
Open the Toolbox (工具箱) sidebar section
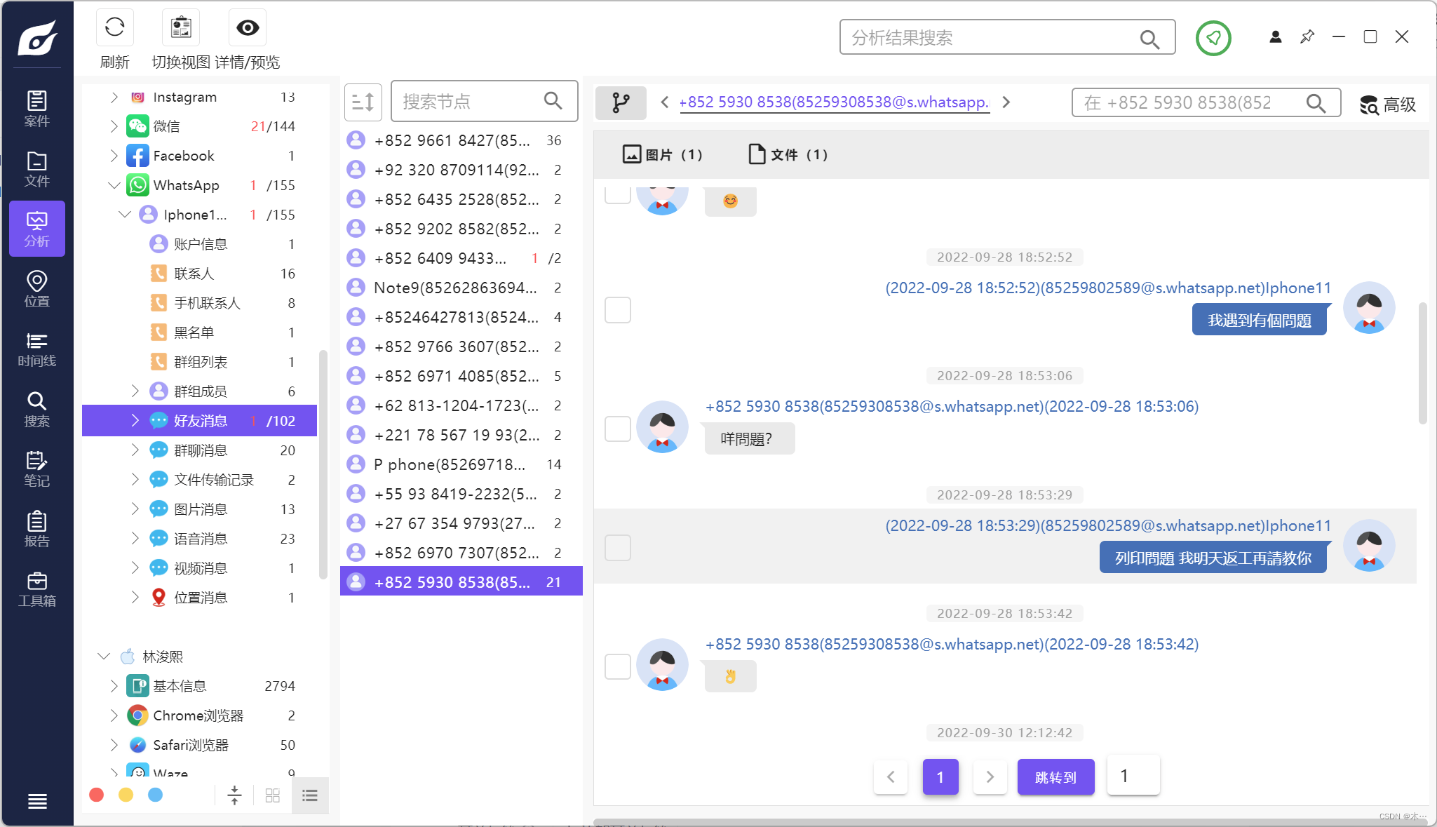pos(36,589)
